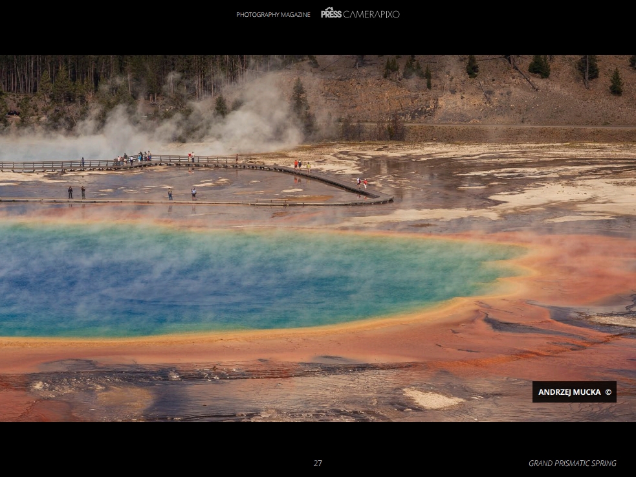Click the page number 27
Image resolution: width=636 pixels, height=477 pixels.
pos(318,463)
